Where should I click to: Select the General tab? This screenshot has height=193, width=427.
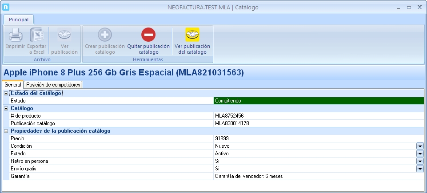click(13, 85)
